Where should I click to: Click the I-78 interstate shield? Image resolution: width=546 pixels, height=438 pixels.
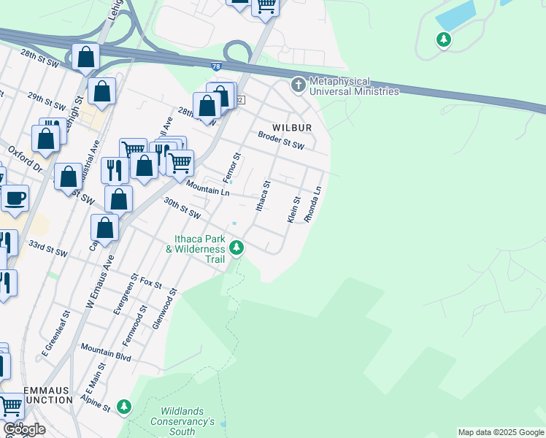(216, 66)
